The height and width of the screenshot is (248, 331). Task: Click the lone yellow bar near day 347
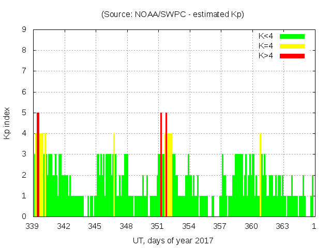click(x=114, y=176)
